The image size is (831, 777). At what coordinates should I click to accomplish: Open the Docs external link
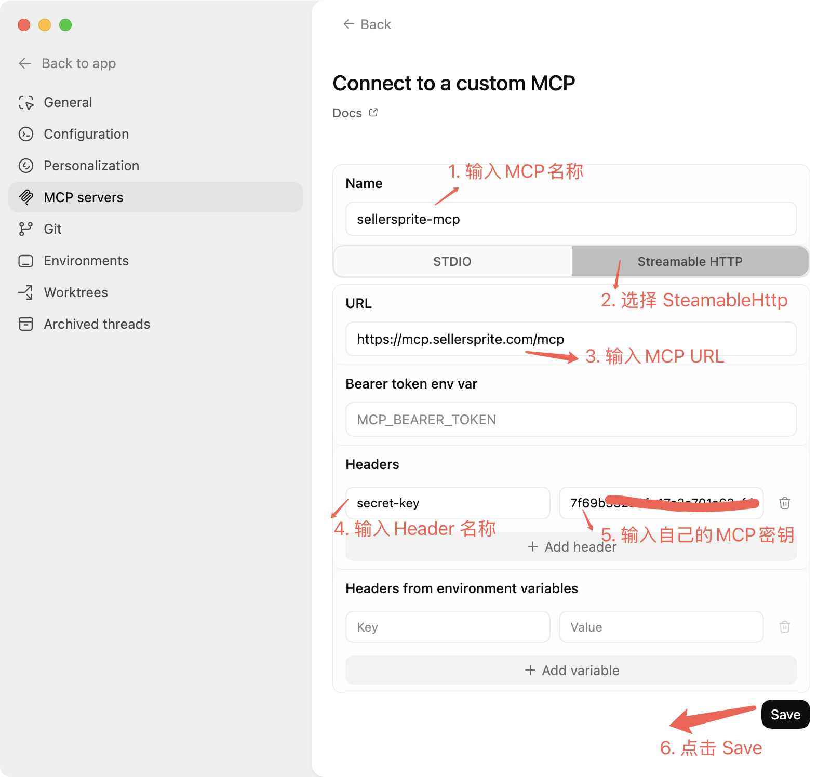pyautogui.click(x=355, y=113)
